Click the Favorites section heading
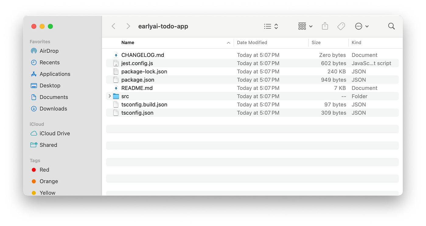Viewport: 426px width, 226px height. (40, 42)
